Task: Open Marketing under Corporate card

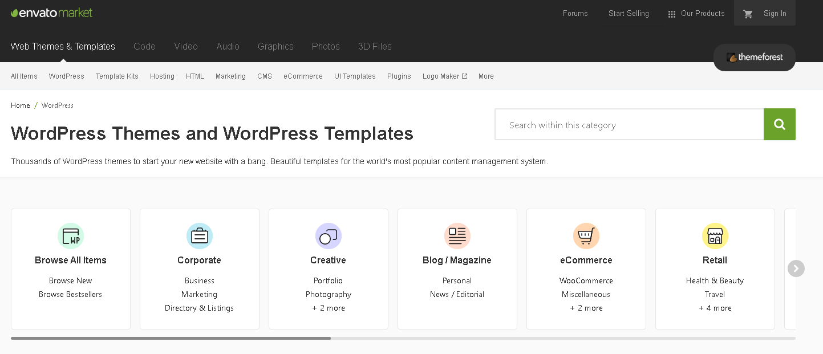Action: 200,294
